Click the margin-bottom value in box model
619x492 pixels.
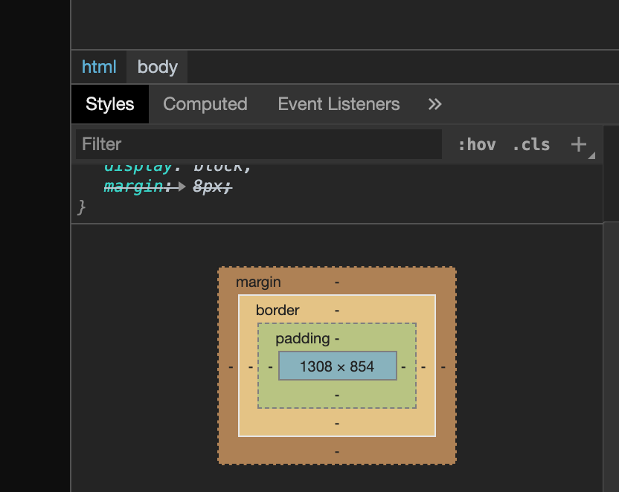point(337,451)
